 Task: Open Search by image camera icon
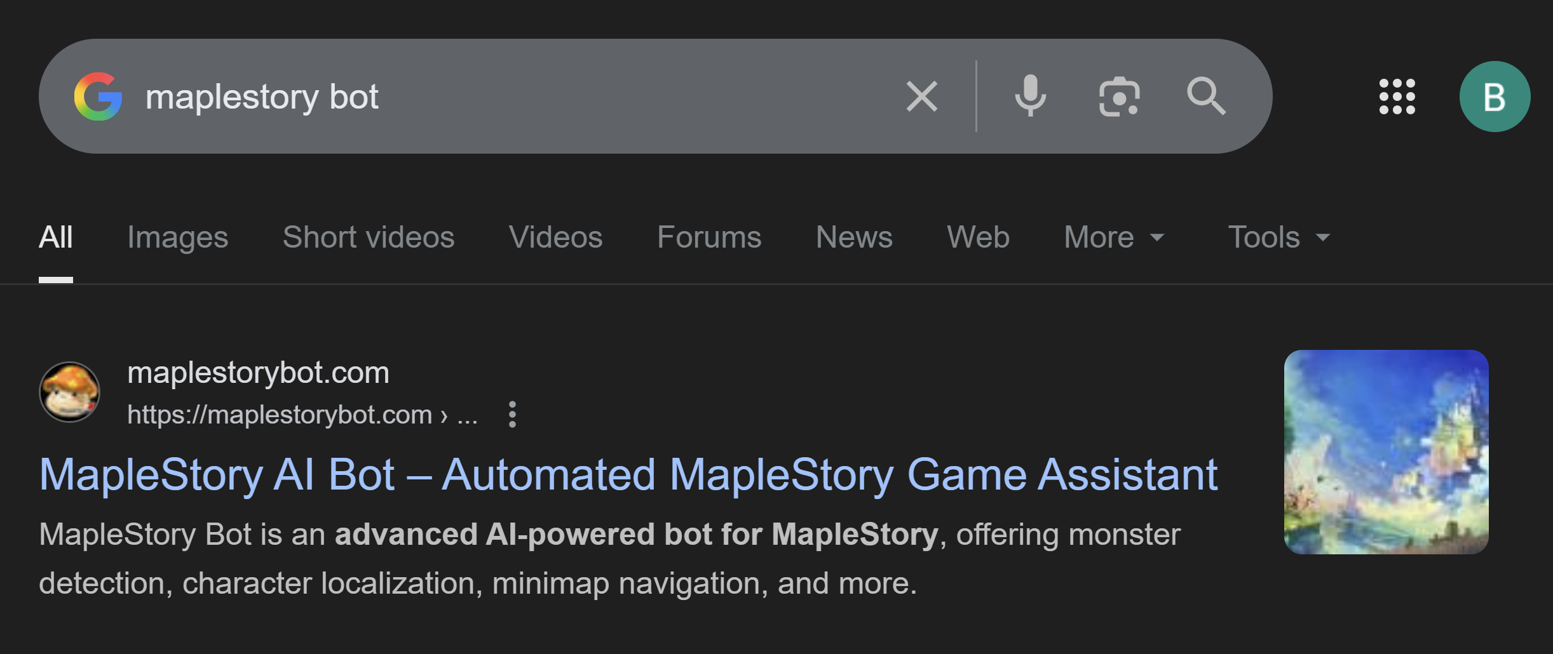(1119, 97)
